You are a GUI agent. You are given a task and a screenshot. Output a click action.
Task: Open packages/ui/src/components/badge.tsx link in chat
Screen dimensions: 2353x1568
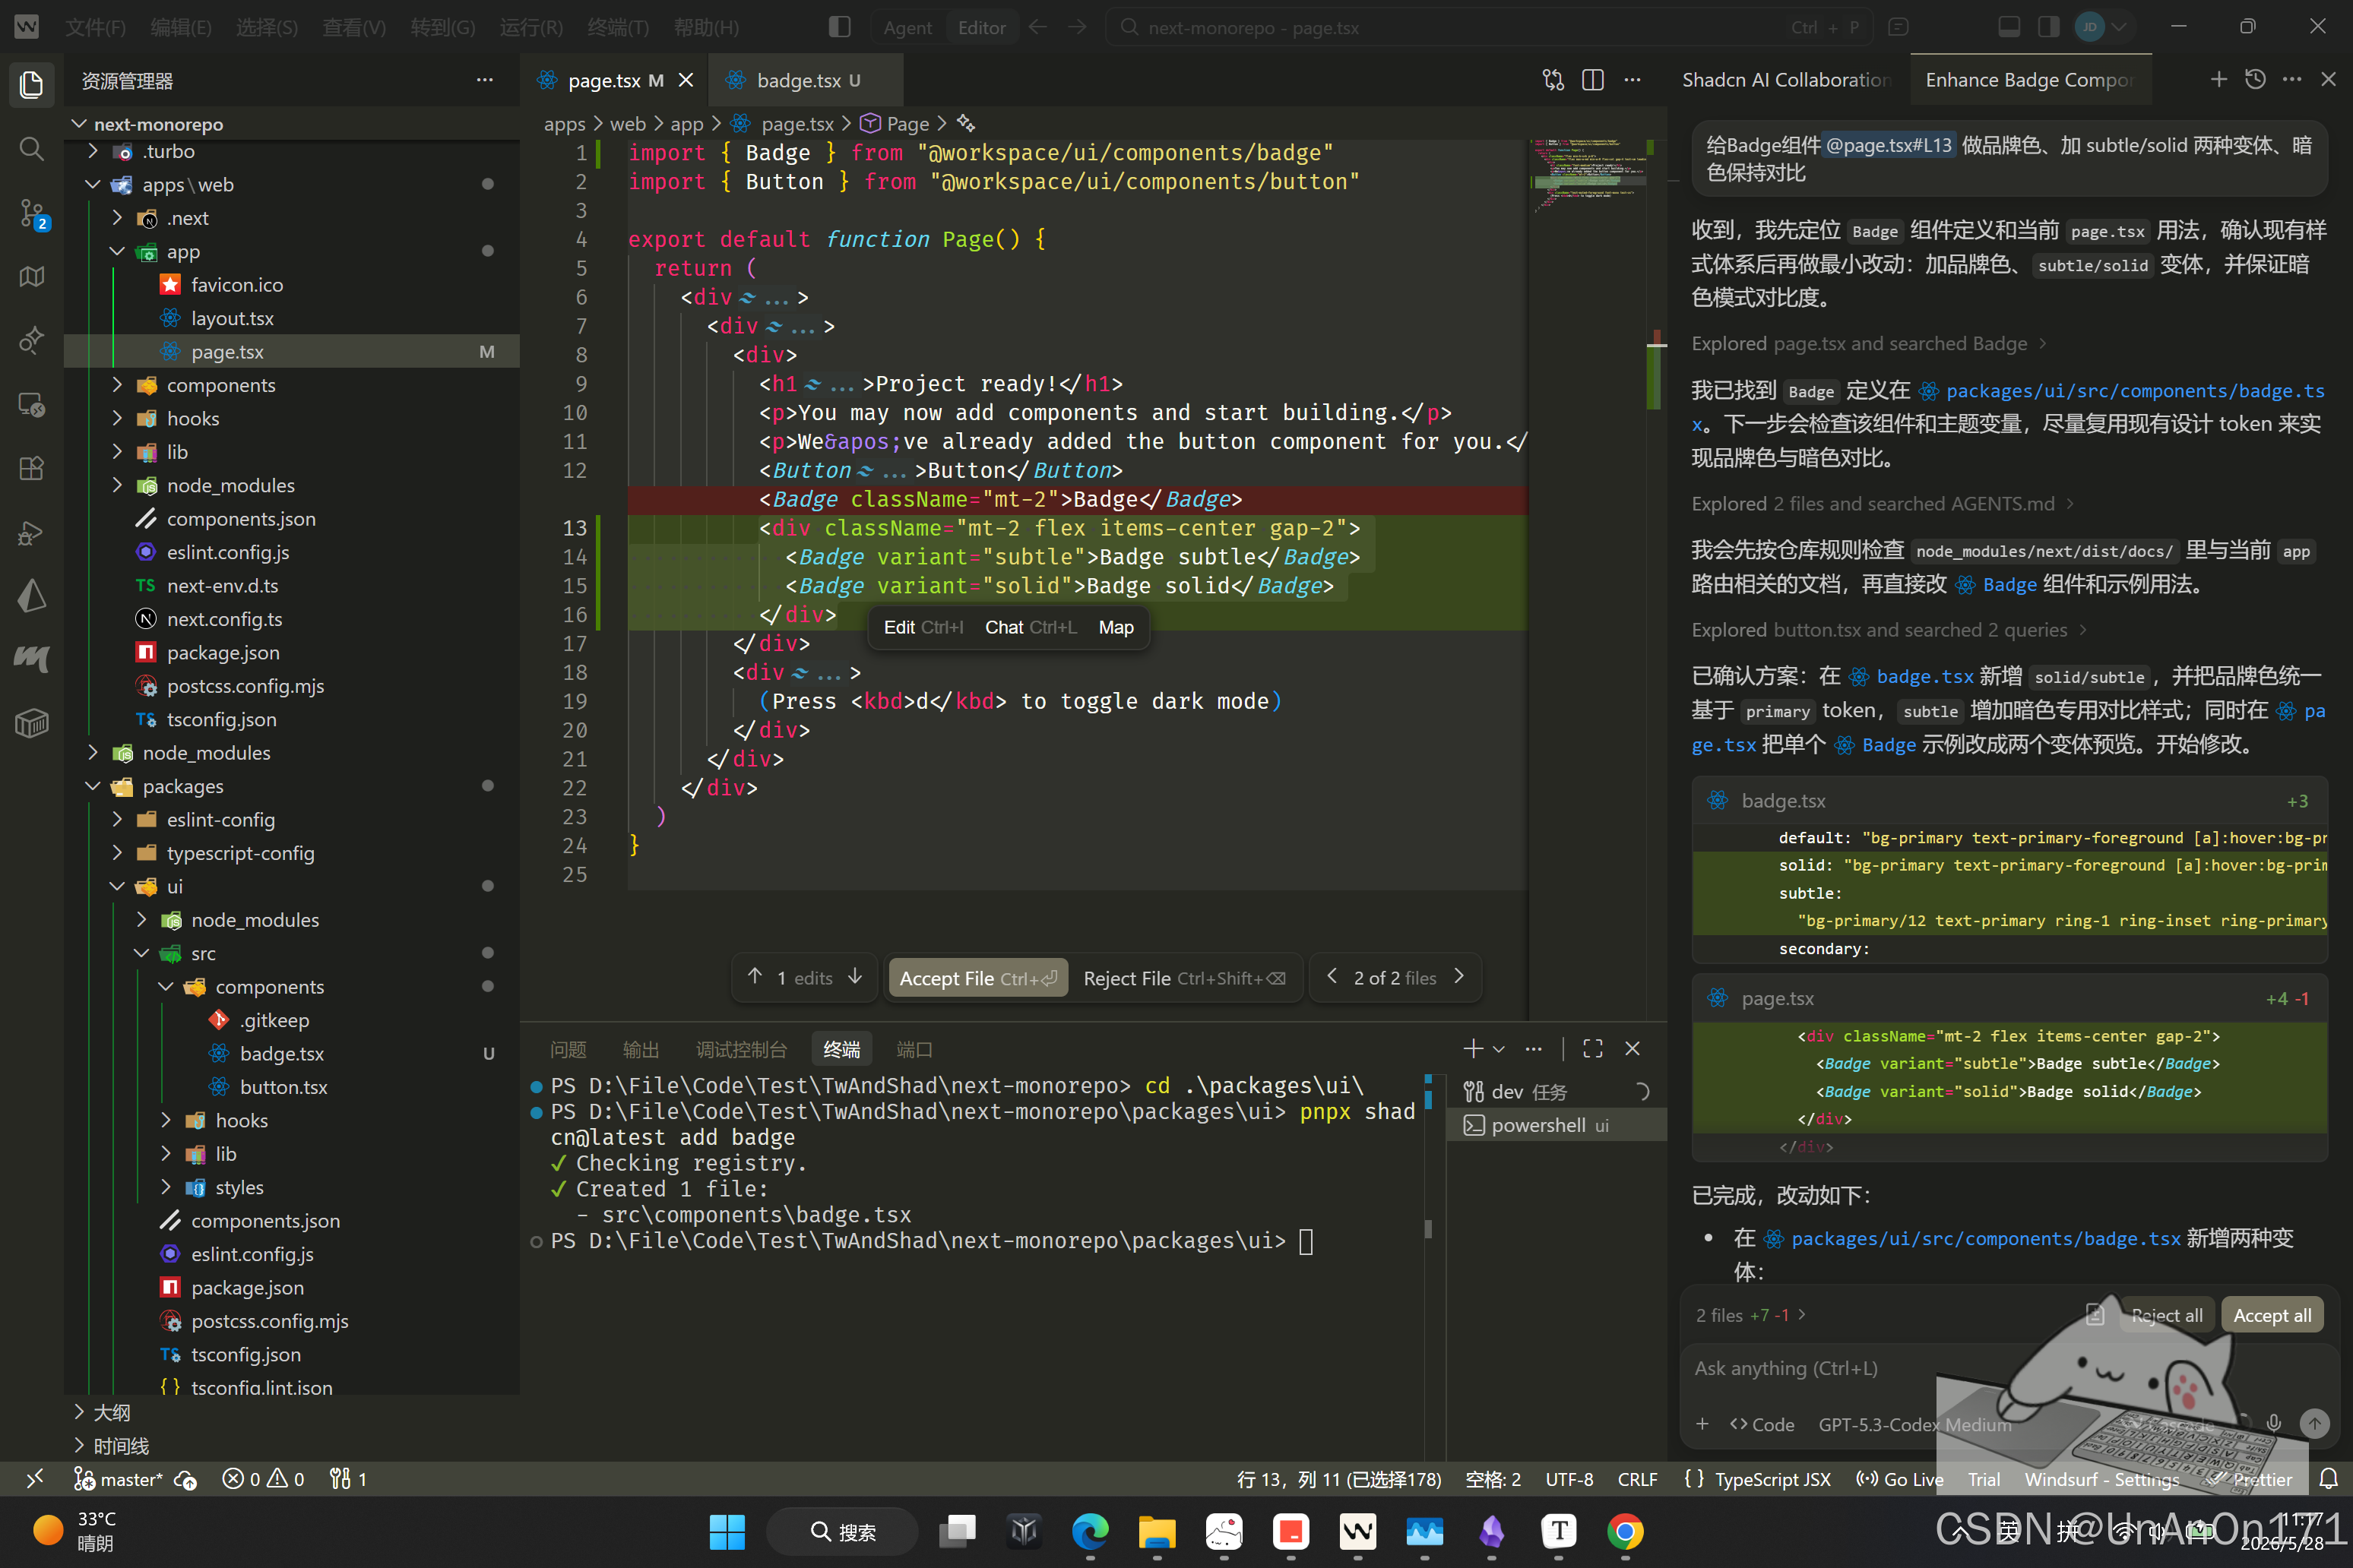pyautogui.click(x=1985, y=1238)
